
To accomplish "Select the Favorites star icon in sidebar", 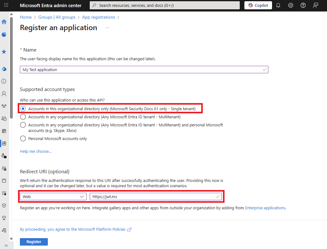I will pos(4,52).
